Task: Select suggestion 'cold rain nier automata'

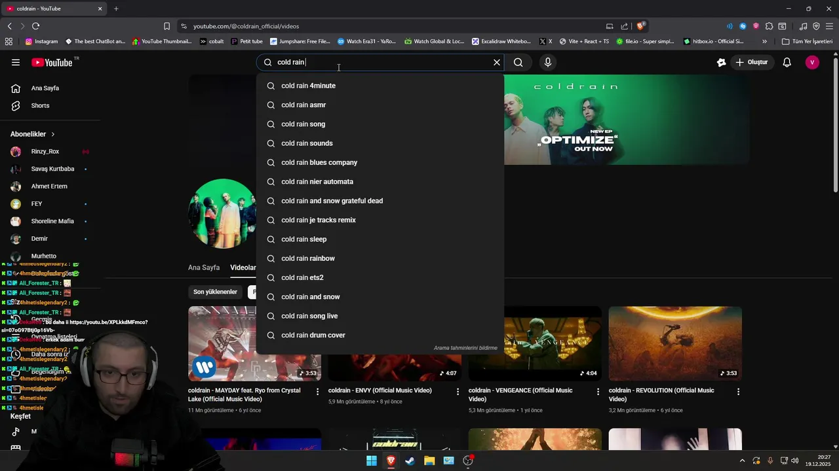Action: 380,182
